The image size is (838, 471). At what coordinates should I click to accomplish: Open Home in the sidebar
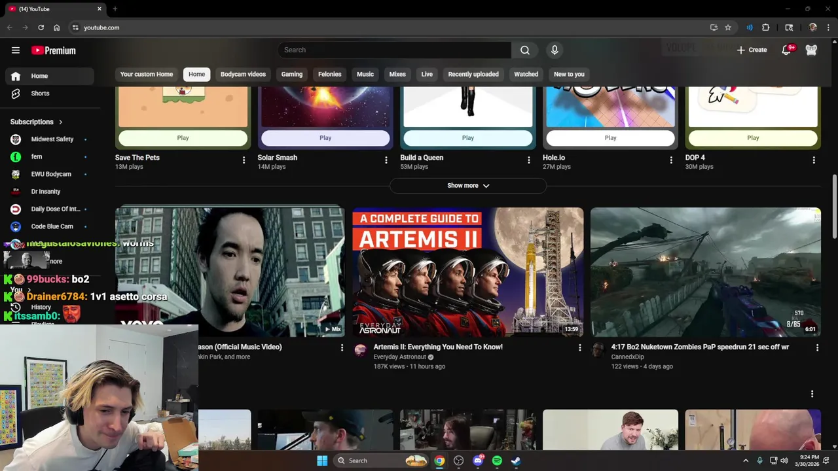coord(50,76)
